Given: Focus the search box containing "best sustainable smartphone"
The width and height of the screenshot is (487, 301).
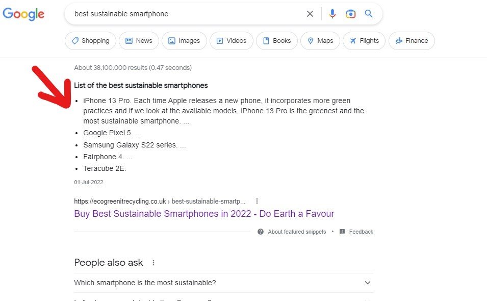Looking at the screenshot, I should (x=186, y=14).
